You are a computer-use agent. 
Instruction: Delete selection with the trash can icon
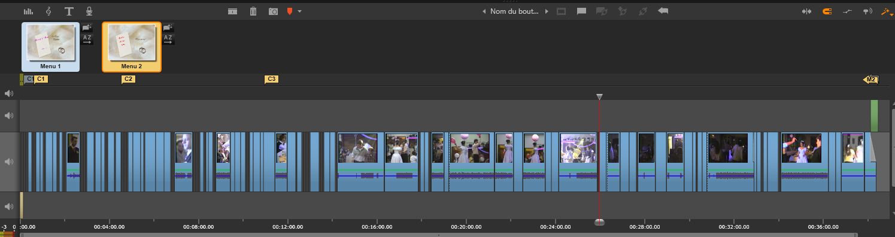[253, 11]
